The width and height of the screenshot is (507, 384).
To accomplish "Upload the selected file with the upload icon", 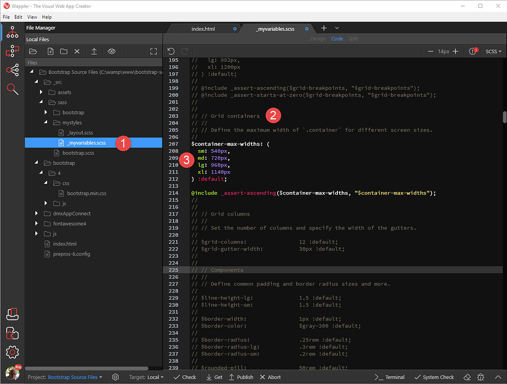I will (94, 51).
